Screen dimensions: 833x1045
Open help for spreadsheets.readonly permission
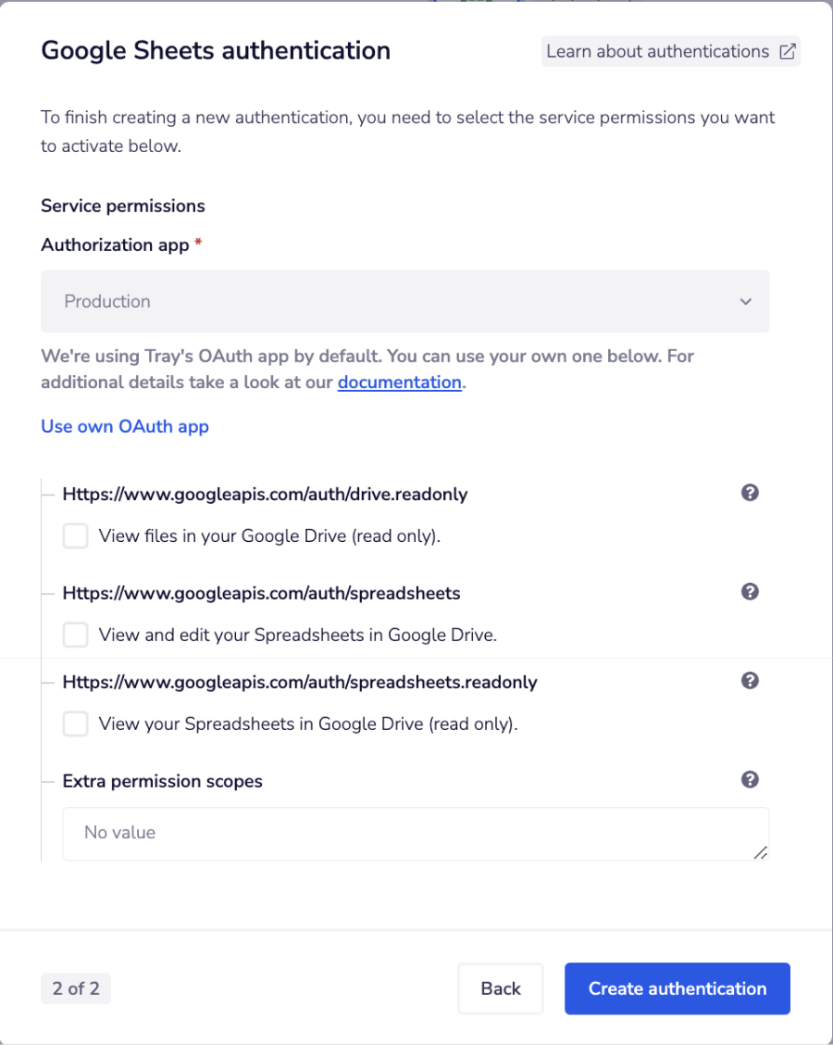pos(750,680)
